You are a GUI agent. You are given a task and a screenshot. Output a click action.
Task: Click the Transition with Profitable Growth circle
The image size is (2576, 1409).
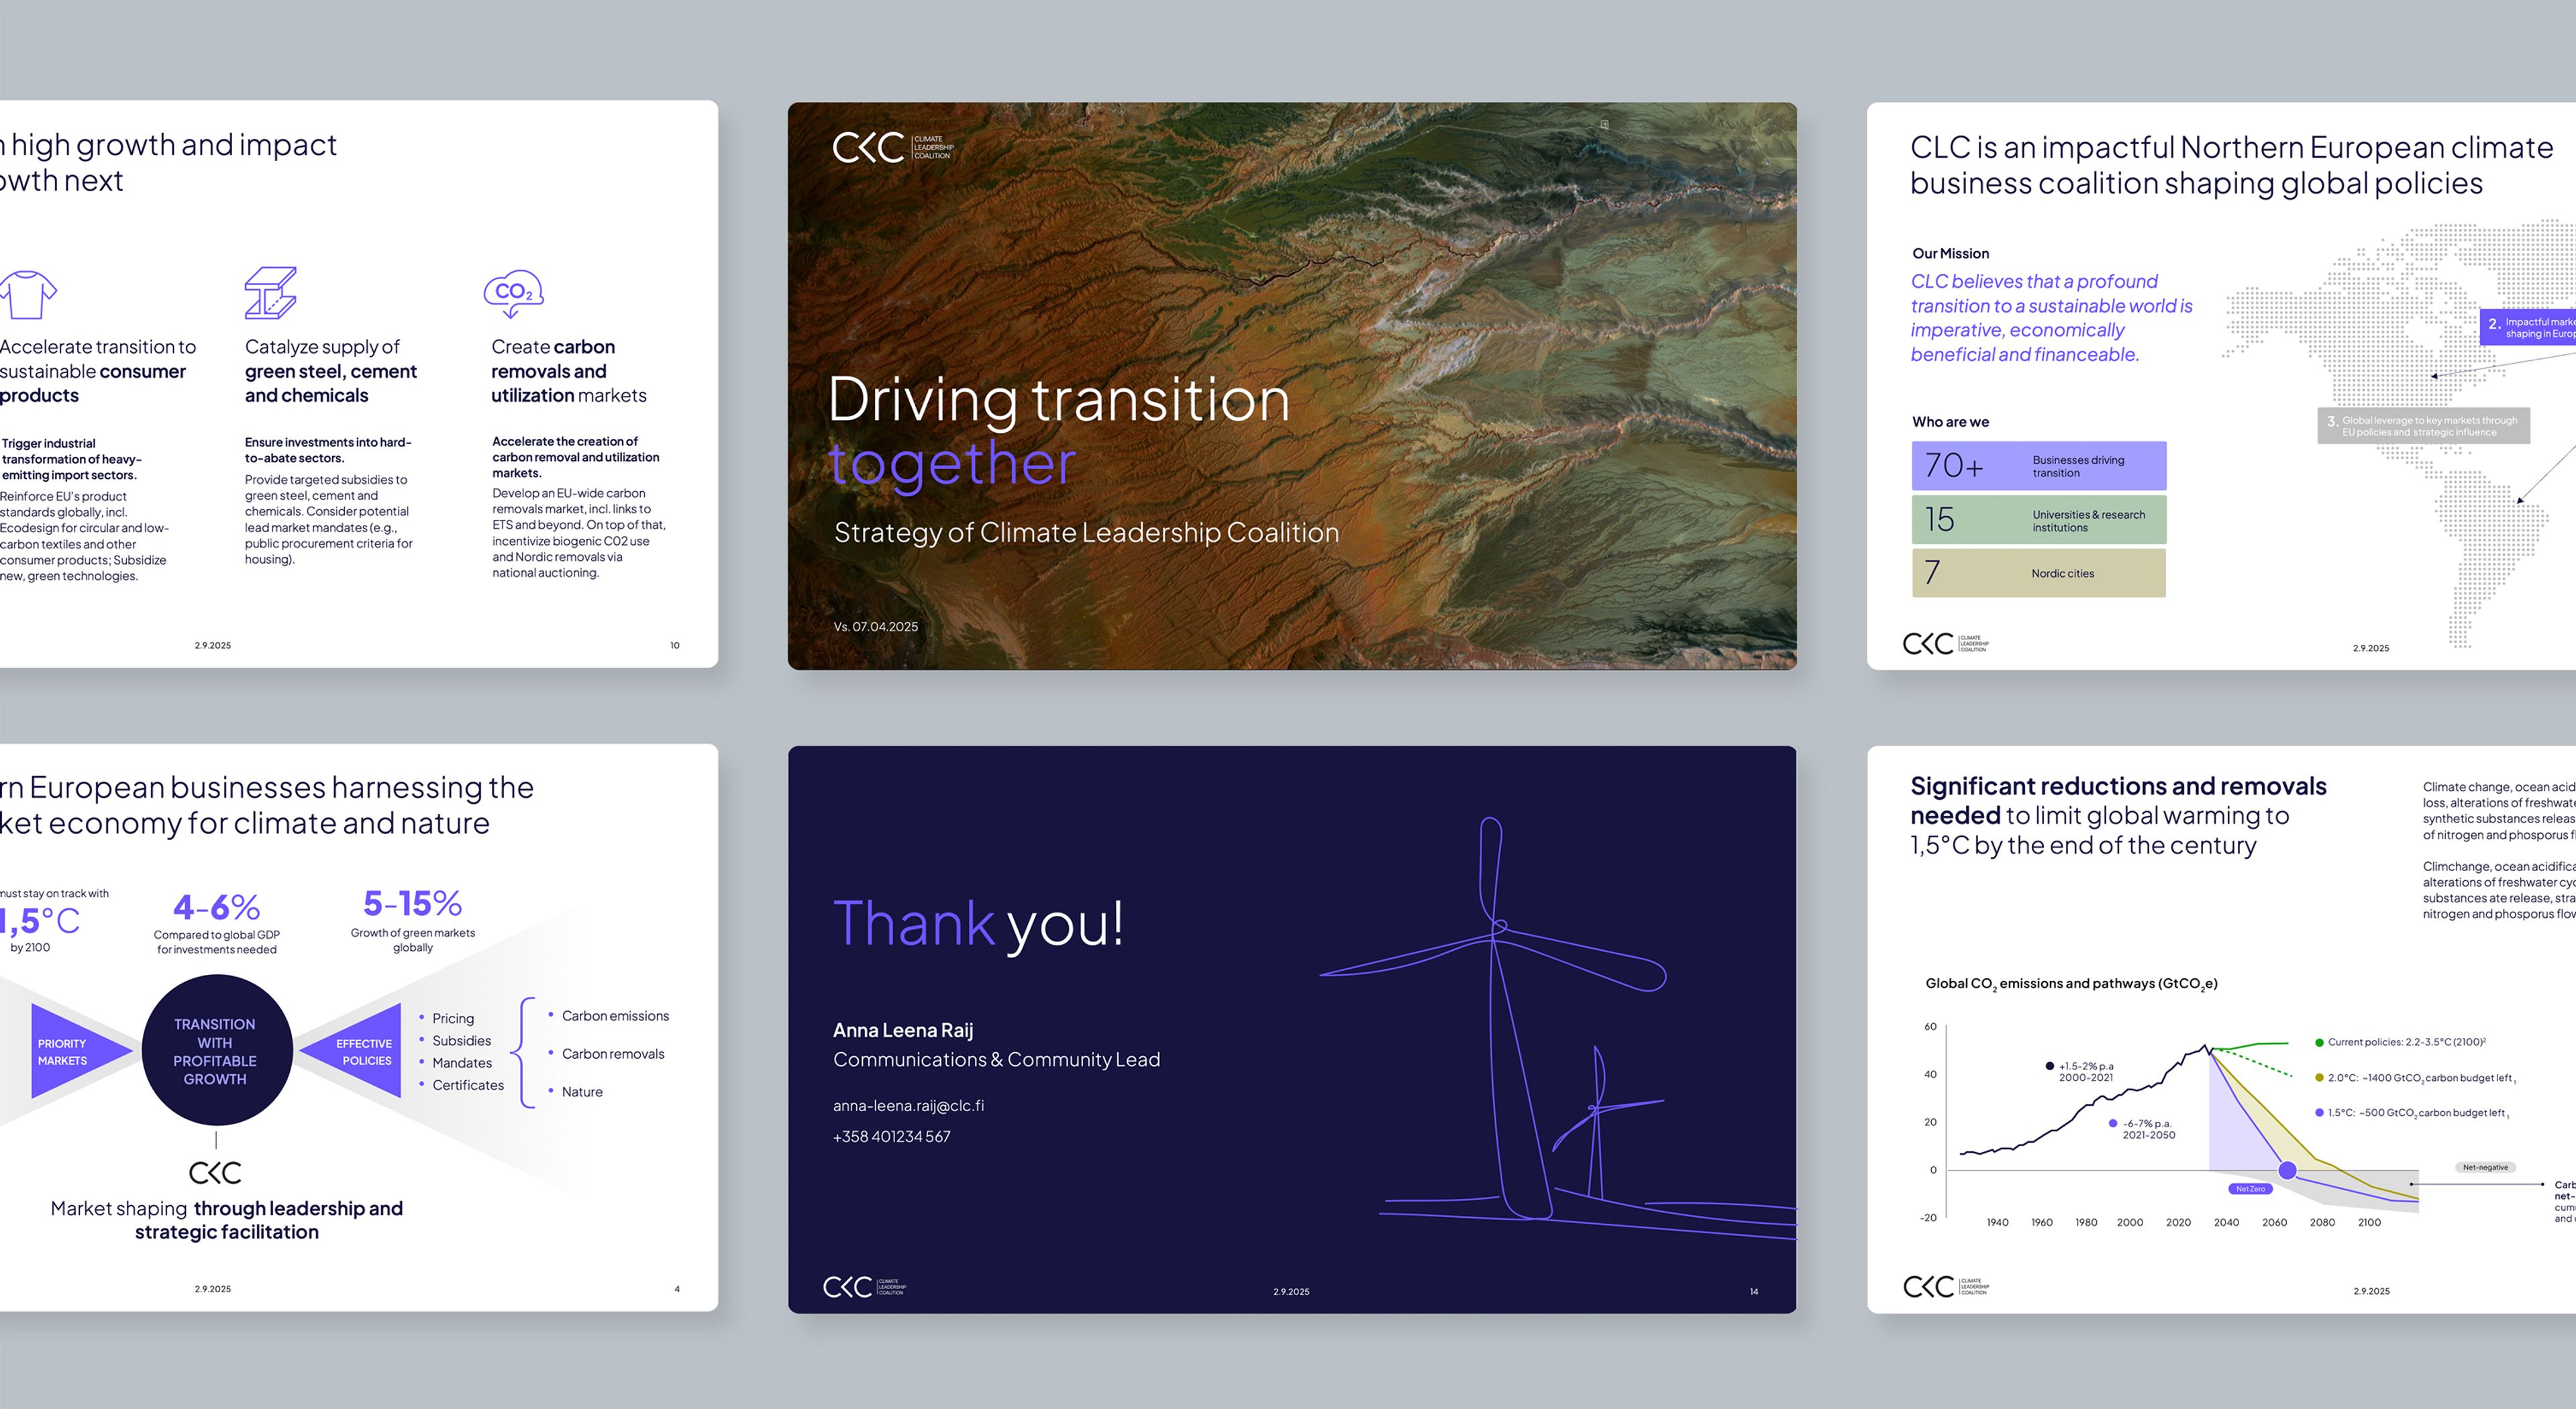216,1050
